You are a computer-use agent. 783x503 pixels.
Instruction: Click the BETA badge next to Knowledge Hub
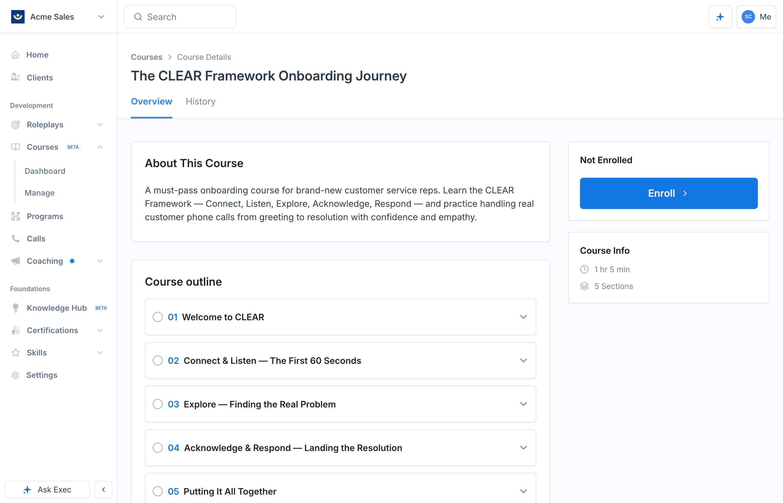(101, 308)
